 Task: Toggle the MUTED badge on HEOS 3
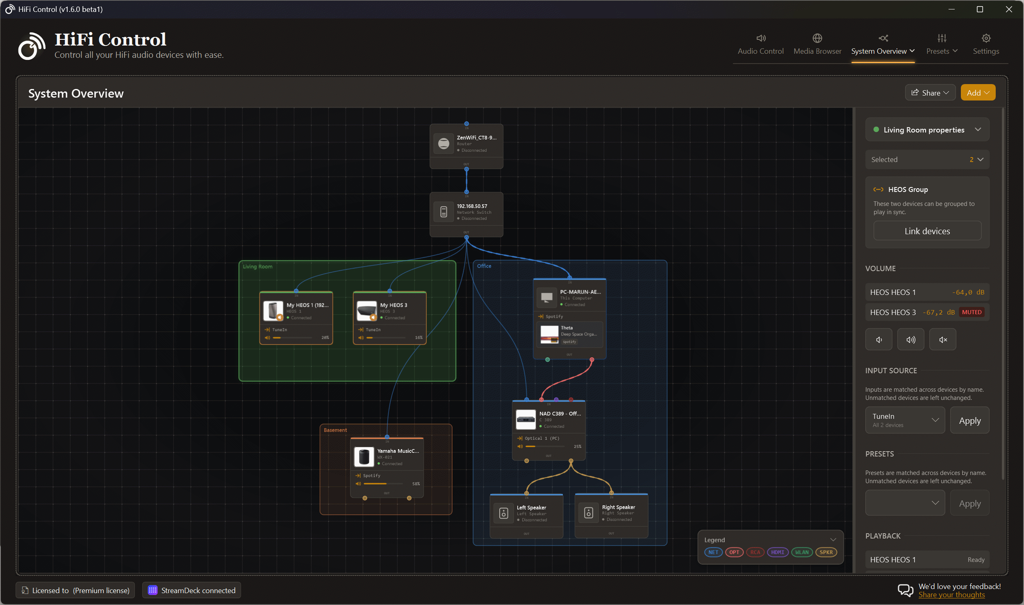coord(972,312)
